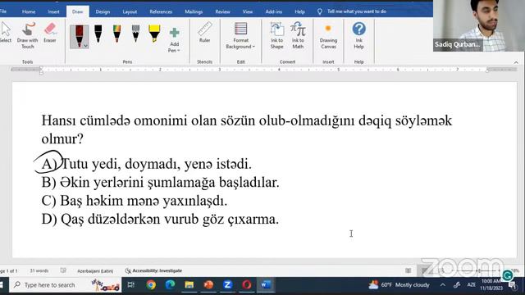Toggle the Ruler stencil
The width and height of the screenshot is (525, 295).
204,33
